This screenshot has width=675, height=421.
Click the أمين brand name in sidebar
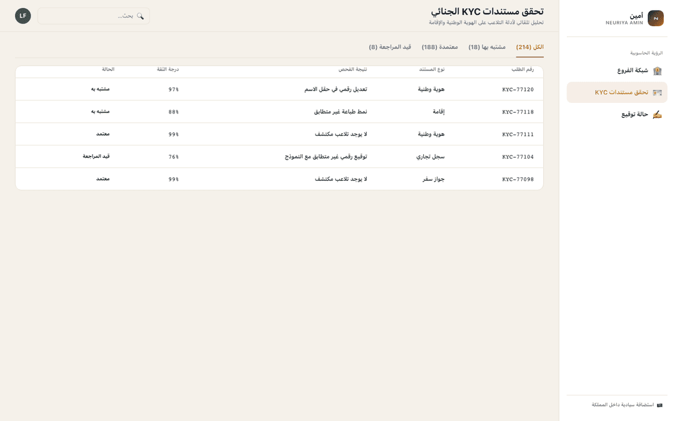[636, 16]
